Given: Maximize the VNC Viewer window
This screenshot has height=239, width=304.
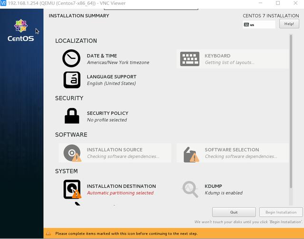Looking at the screenshot, I should click(x=278, y=3).
